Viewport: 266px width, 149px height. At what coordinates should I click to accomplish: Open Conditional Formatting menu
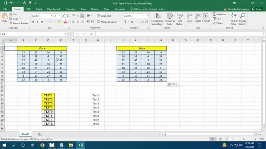pyautogui.click(x=157, y=19)
